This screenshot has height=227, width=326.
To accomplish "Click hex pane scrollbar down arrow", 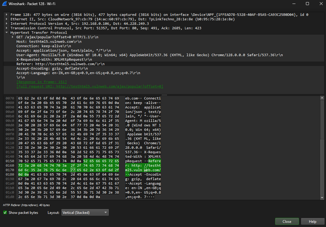I will 322,198.
